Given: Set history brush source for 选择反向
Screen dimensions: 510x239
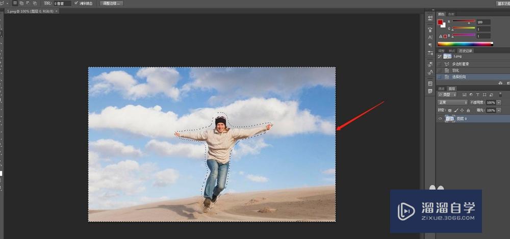Looking at the screenshot, I should pos(440,77).
